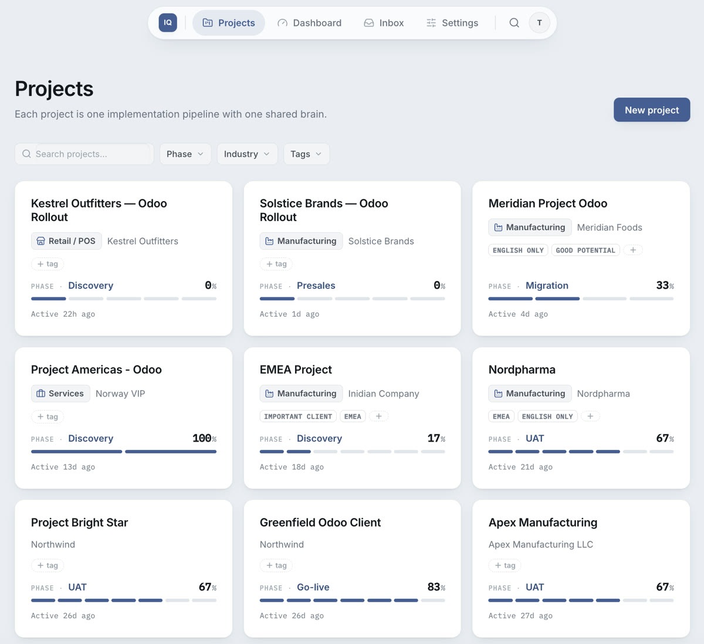Viewport: 704px width, 644px height.
Task: Open the Greenfield Odoo Client title
Action: pos(320,523)
